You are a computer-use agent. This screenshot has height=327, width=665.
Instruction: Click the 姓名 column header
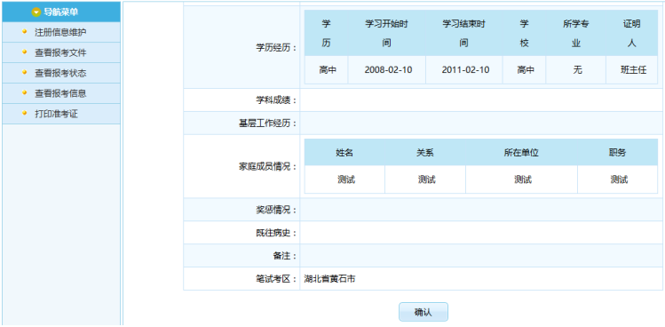click(x=344, y=153)
